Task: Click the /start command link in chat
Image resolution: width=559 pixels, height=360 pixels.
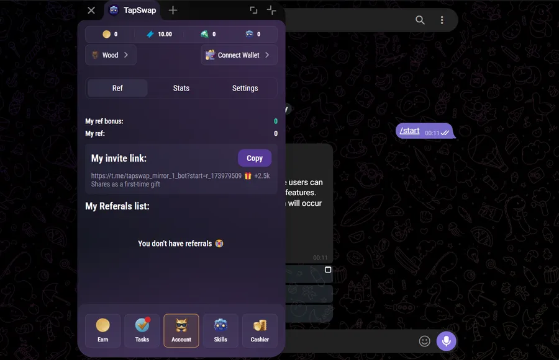Action: 410,131
